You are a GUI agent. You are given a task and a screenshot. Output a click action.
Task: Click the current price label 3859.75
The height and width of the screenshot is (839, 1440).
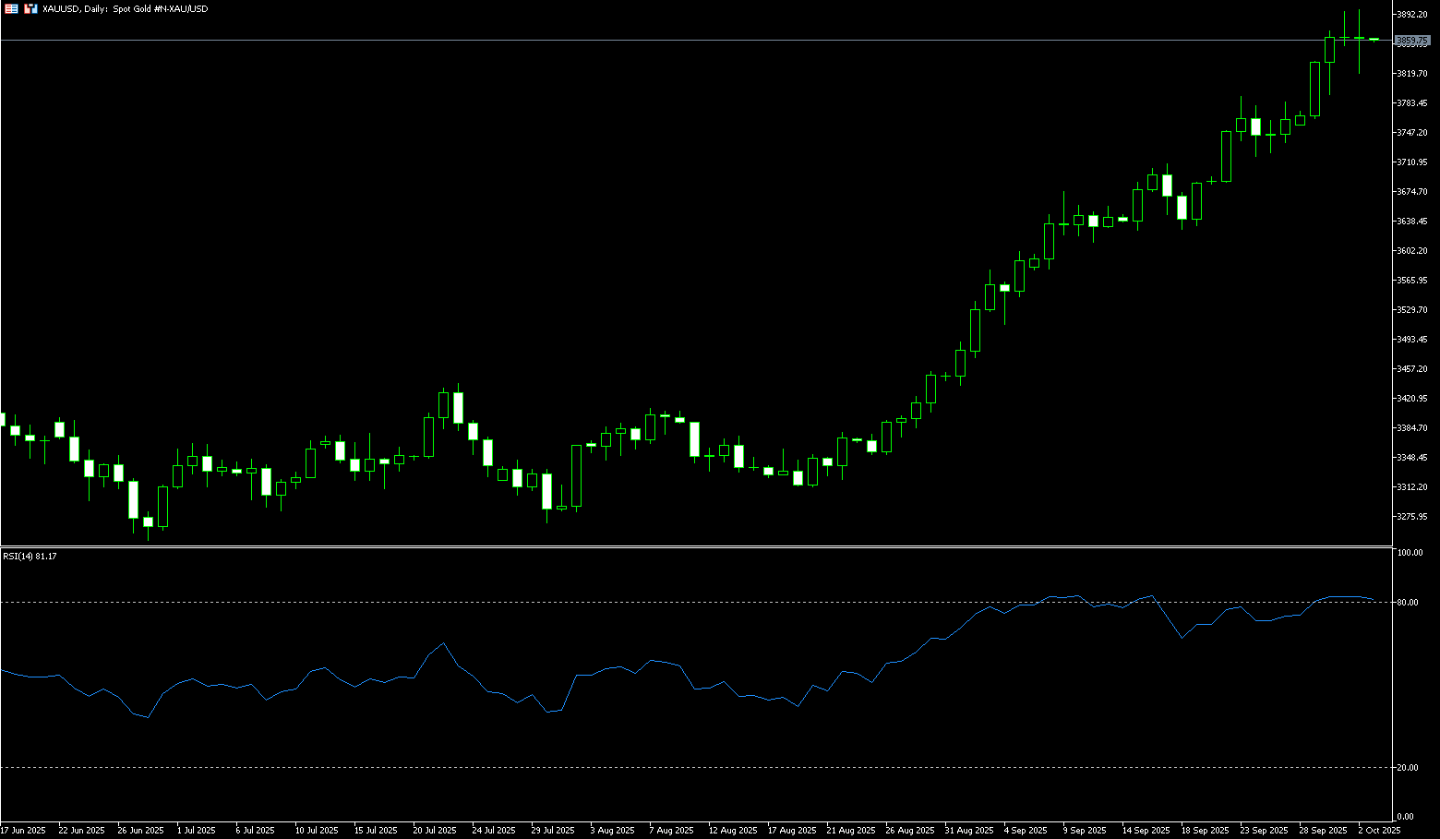click(x=1412, y=41)
